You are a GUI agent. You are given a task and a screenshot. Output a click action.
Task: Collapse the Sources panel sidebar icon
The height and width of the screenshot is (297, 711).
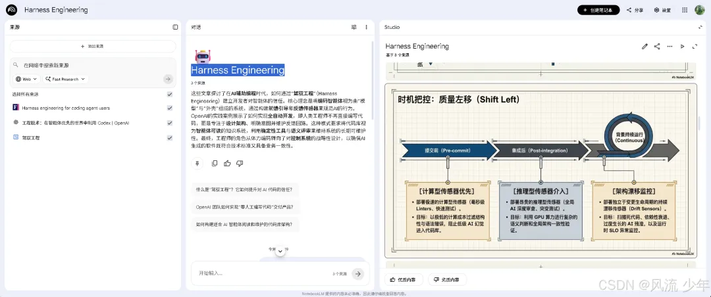click(176, 27)
